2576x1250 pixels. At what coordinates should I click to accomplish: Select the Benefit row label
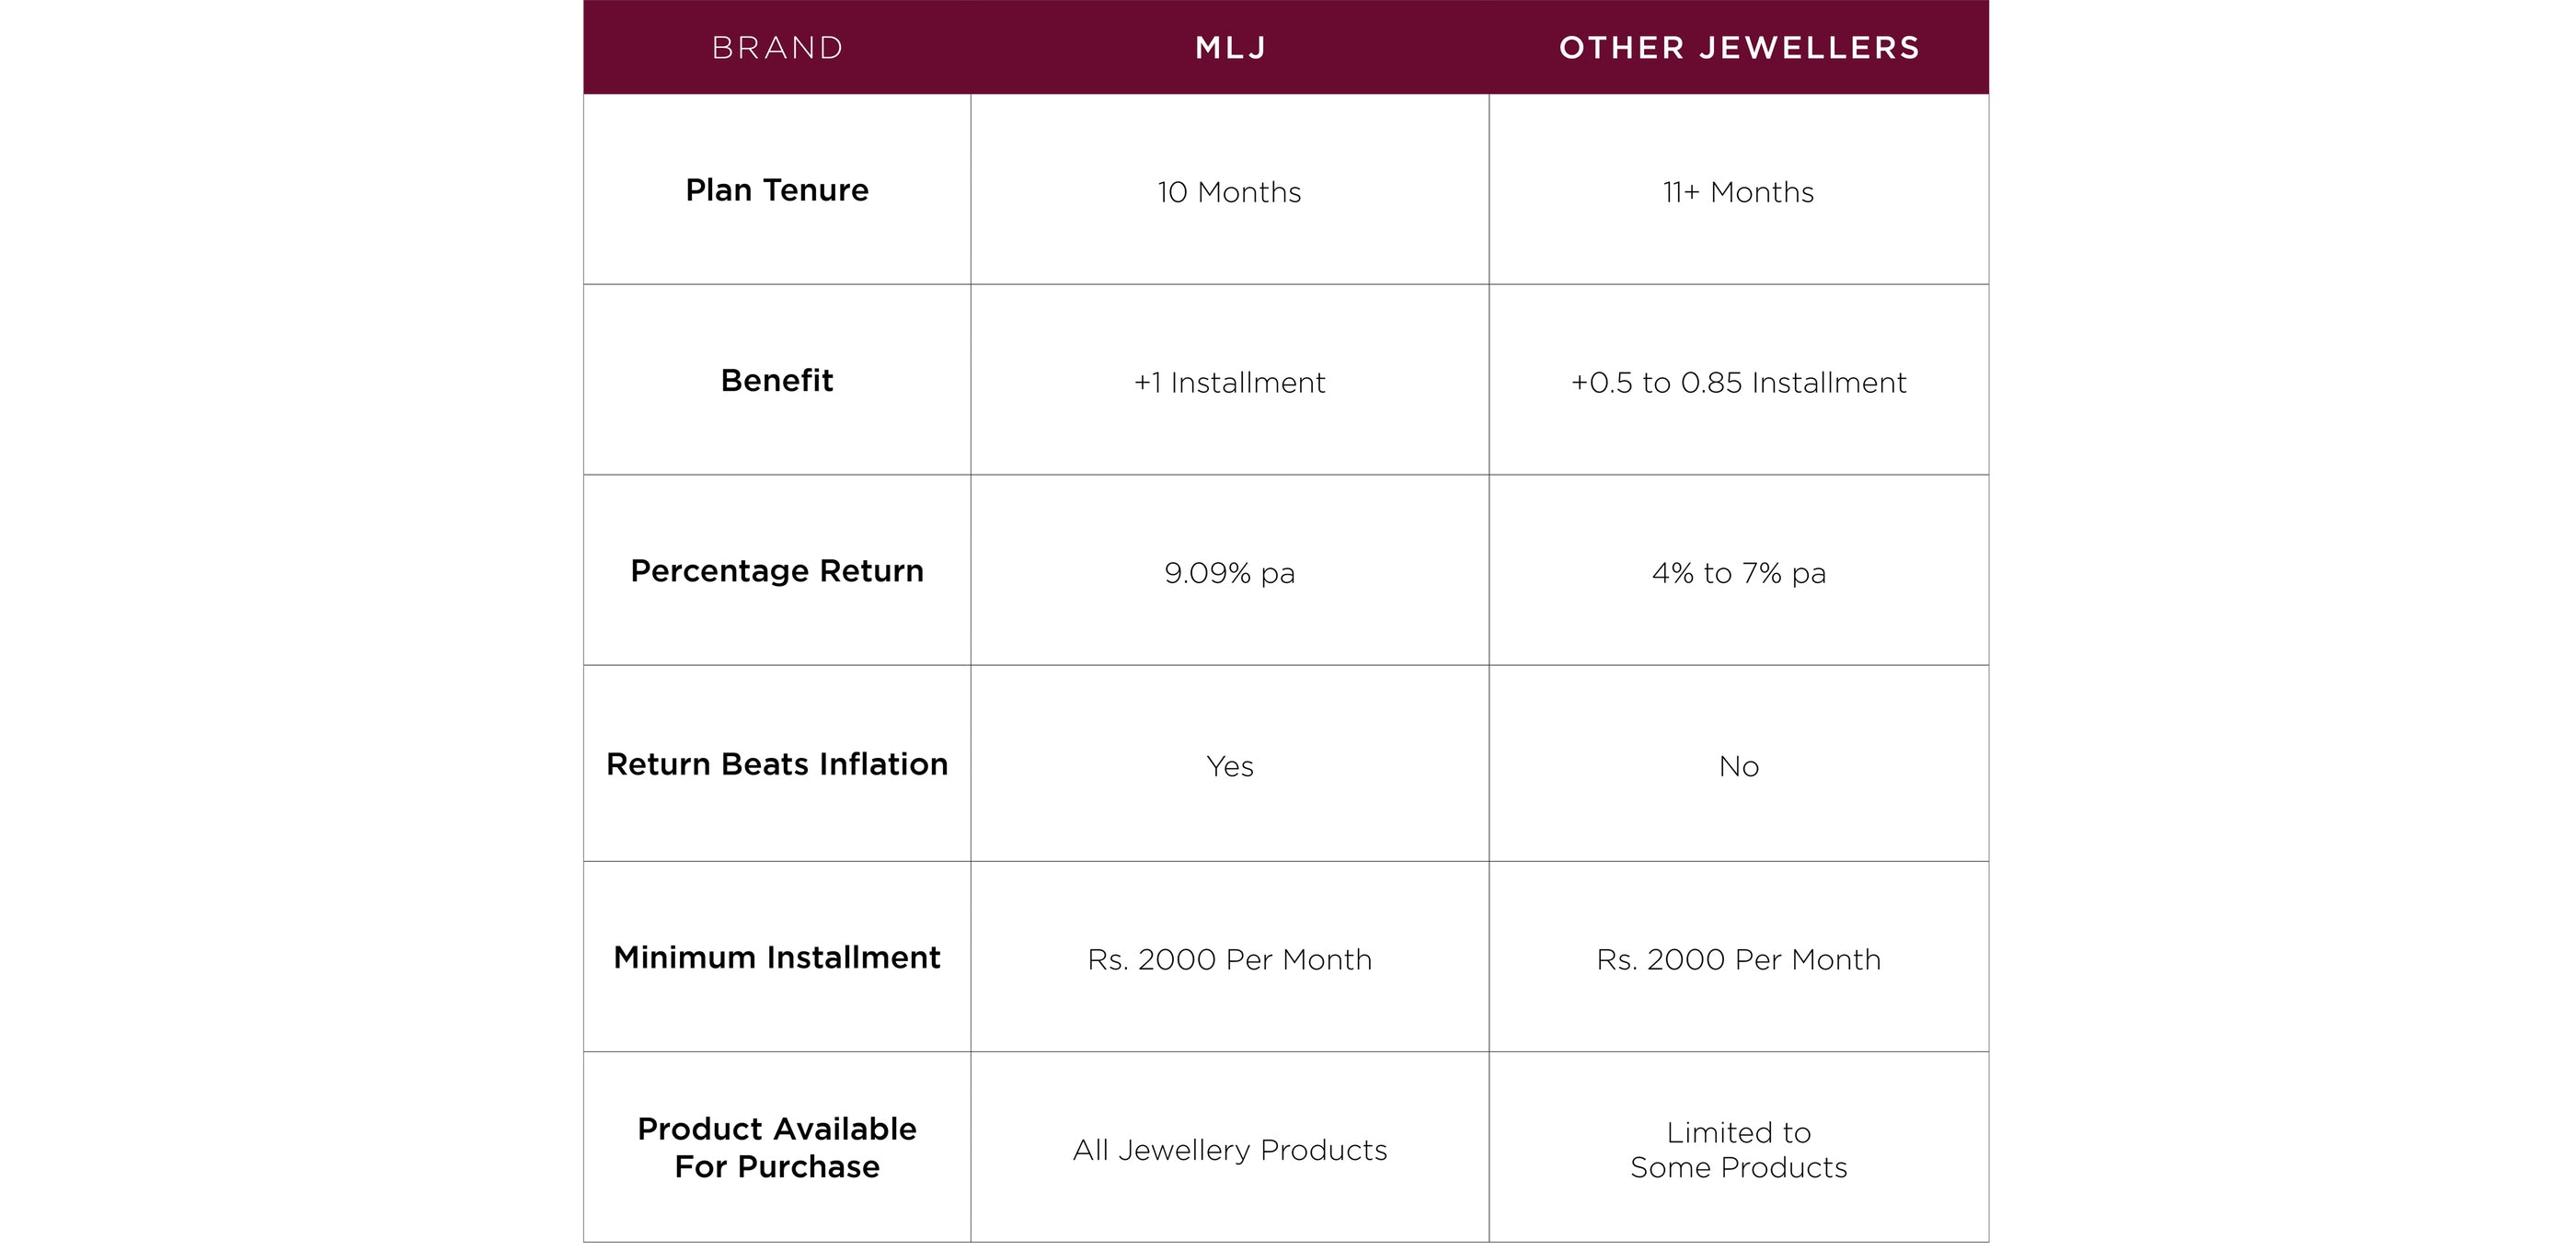point(777,380)
